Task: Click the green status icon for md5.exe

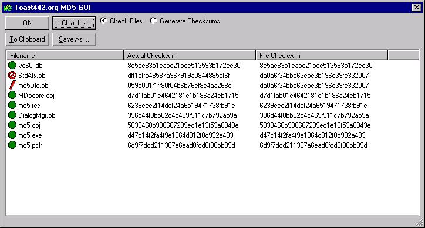Action: [x=12, y=135]
